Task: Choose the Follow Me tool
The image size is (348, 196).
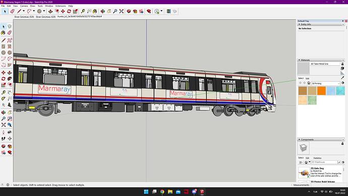Action: click(x=10, y=79)
